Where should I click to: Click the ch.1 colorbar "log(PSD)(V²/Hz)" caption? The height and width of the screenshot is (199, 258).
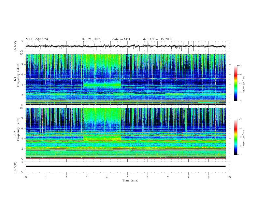[x=244, y=85]
